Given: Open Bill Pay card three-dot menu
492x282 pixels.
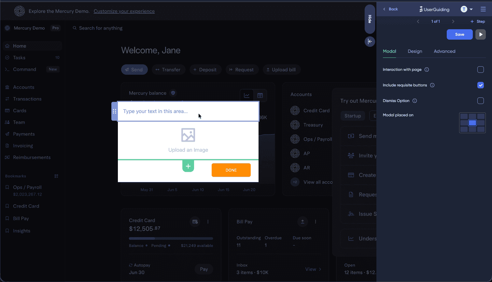Looking at the screenshot, I should [x=316, y=222].
